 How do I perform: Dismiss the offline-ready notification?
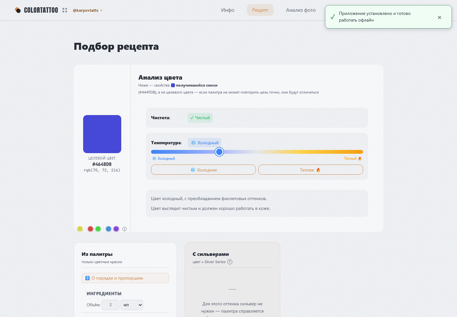(440, 17)
